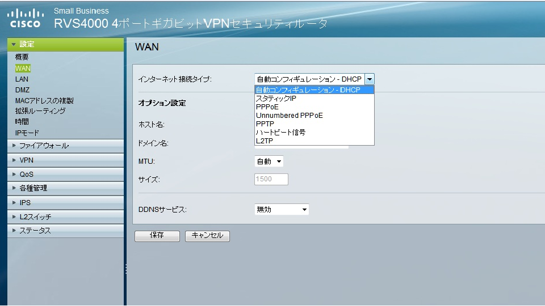Open the LAN settings page
This screenshot has width=545, height=306.
[x=22, y=79]
